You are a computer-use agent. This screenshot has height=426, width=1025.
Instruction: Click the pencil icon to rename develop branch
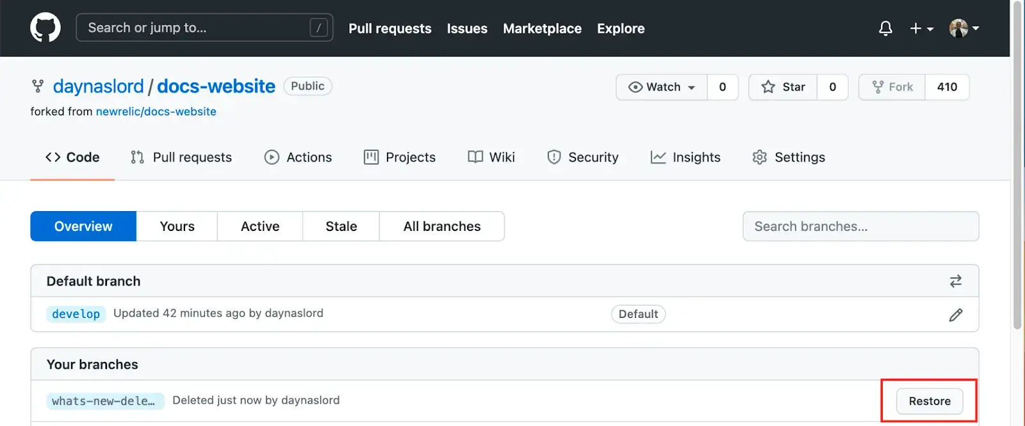[x=955, y=315]
